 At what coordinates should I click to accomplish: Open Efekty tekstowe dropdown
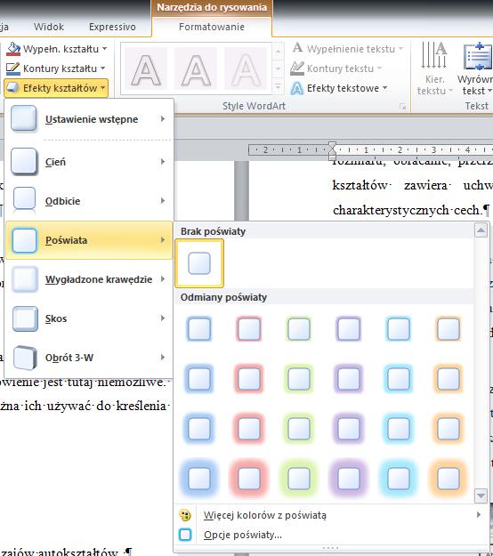coord(339,88)
